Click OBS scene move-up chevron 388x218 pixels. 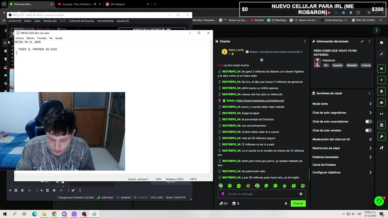[29, 190]
